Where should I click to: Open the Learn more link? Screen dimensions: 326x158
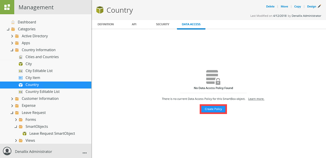[x=256, y=99]
